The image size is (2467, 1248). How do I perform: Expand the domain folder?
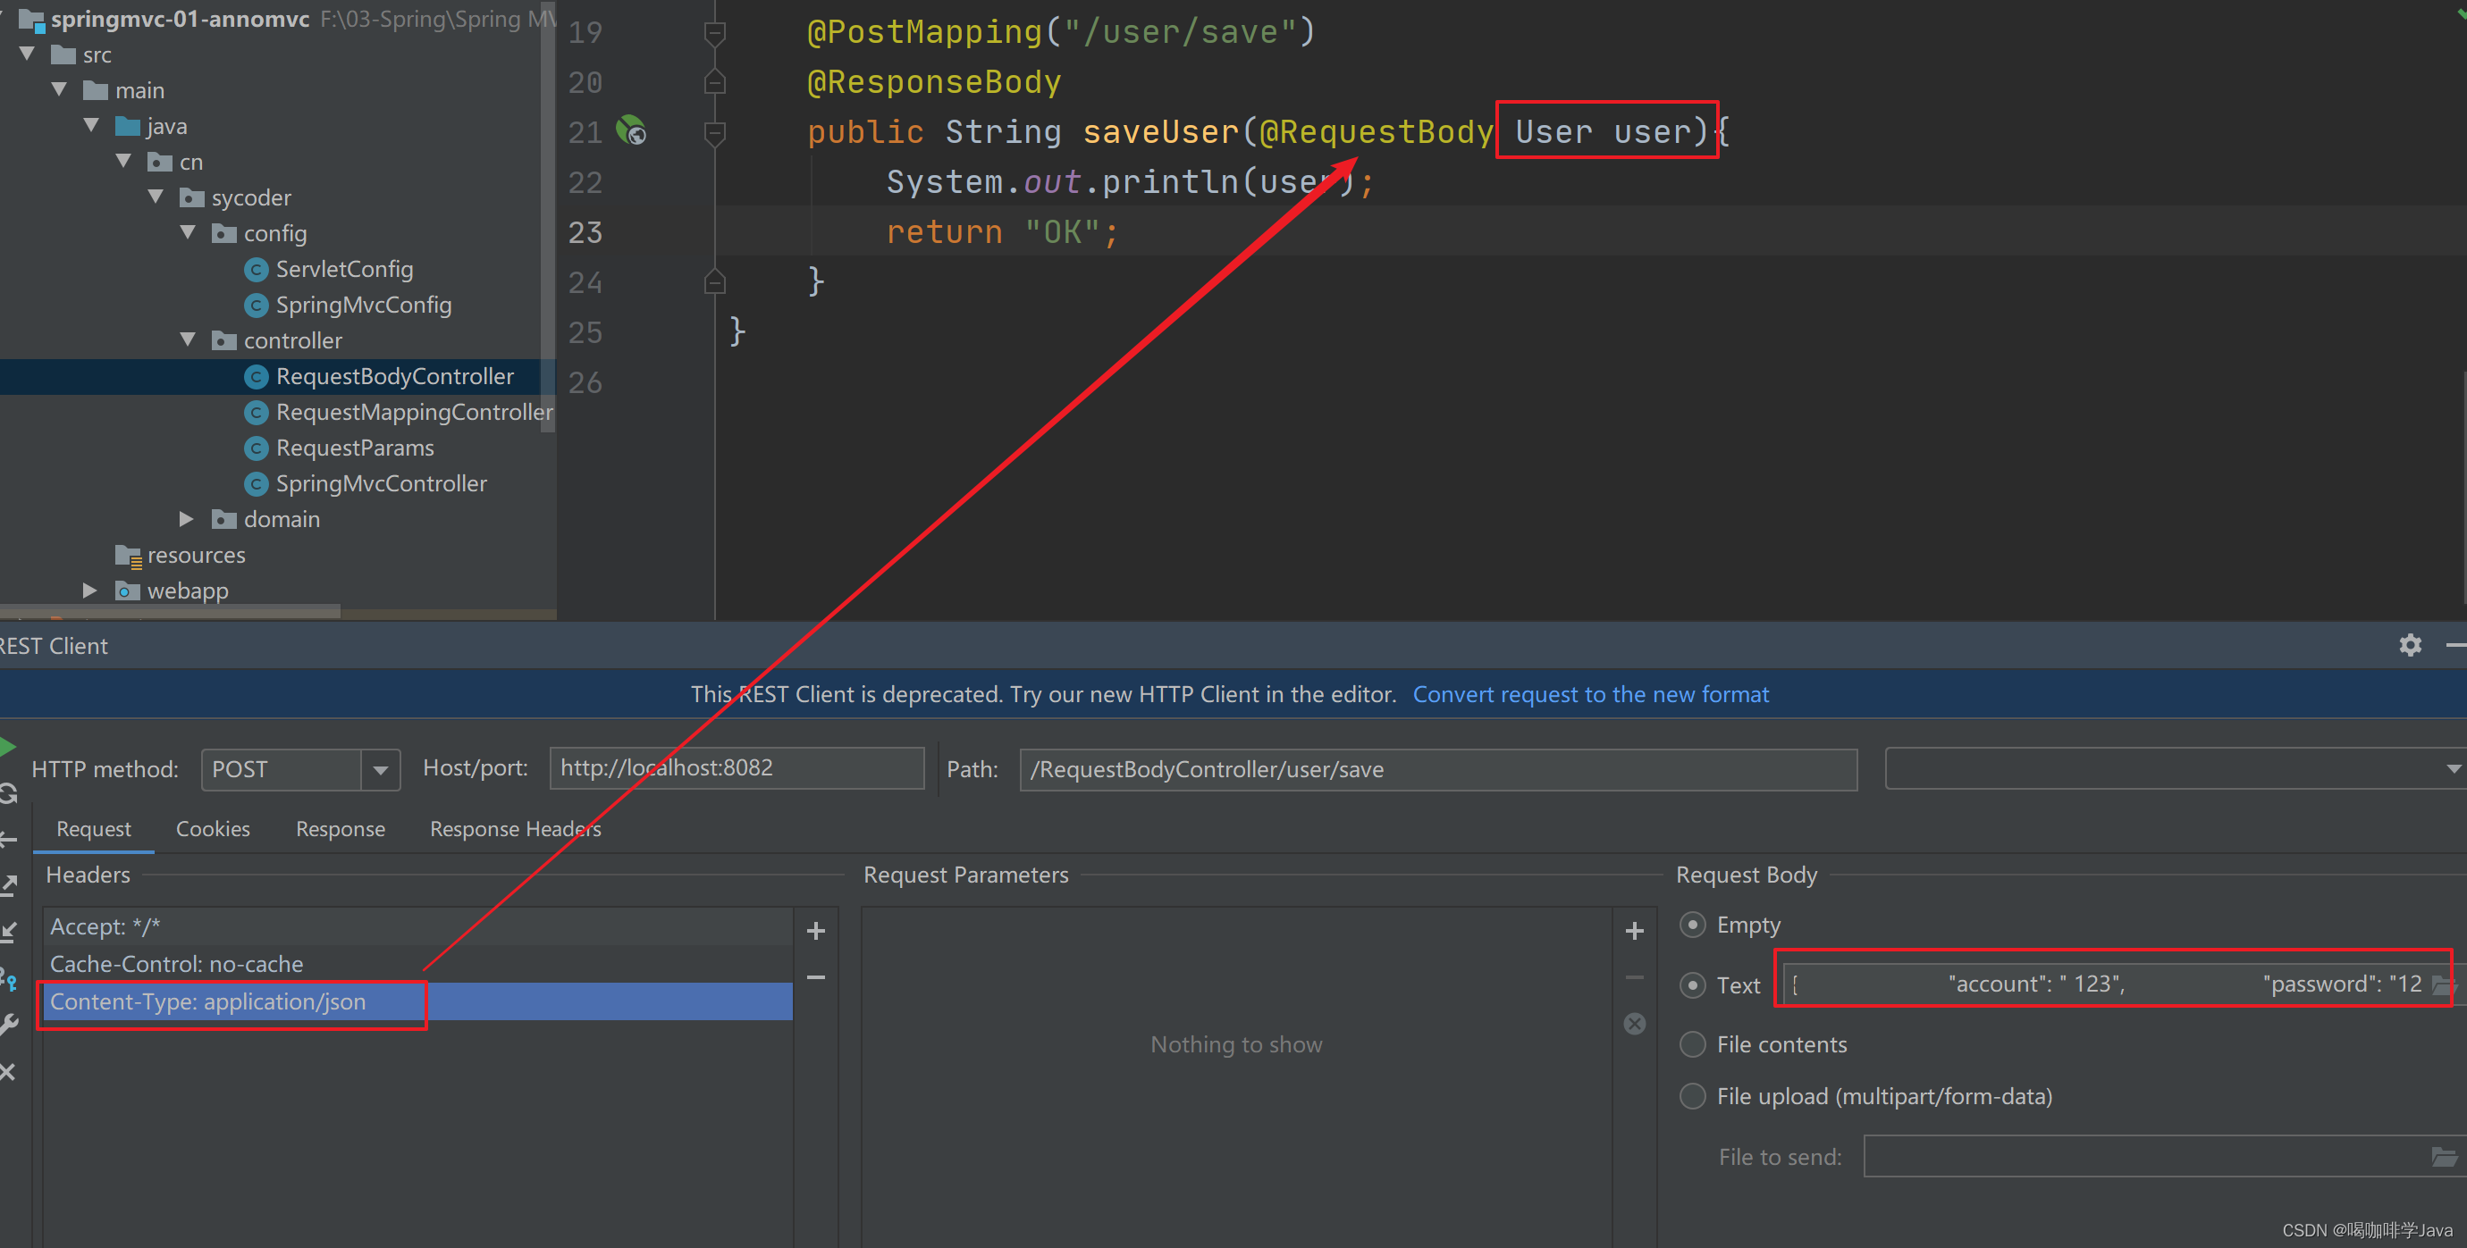tap(187, 519)
